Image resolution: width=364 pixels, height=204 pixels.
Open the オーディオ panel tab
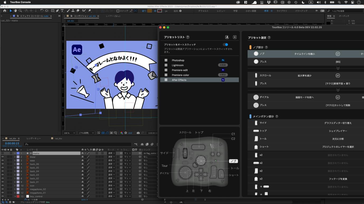point(344,16)
